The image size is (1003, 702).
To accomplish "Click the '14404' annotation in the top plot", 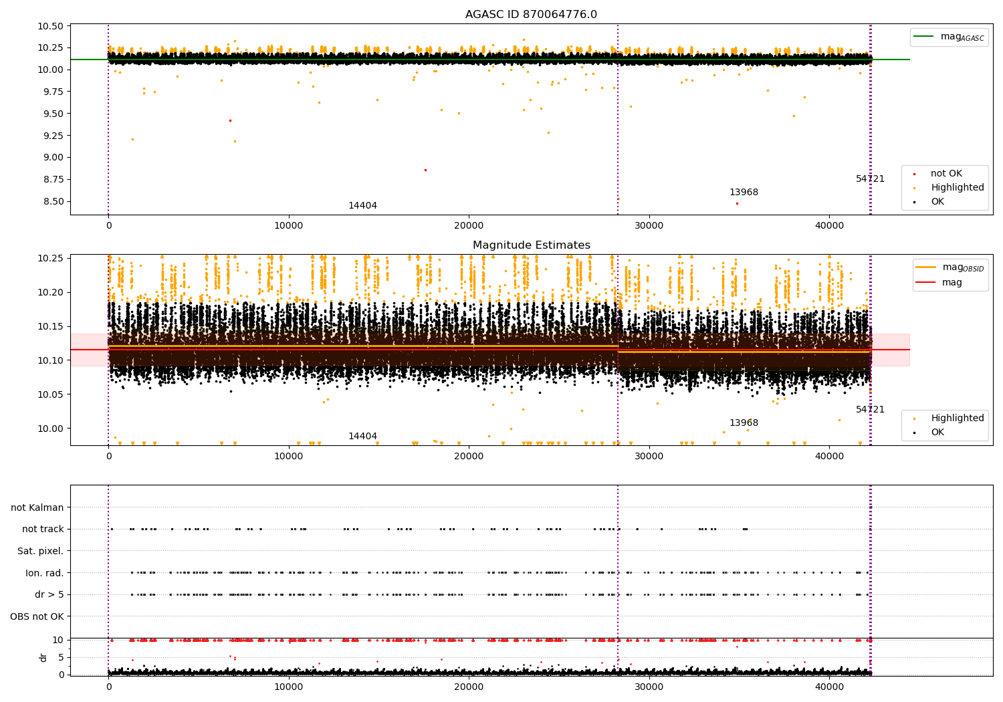I will click(362, 206).
